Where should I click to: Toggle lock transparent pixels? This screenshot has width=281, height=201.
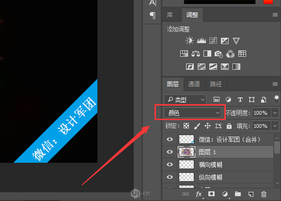(x=186, y=126)
